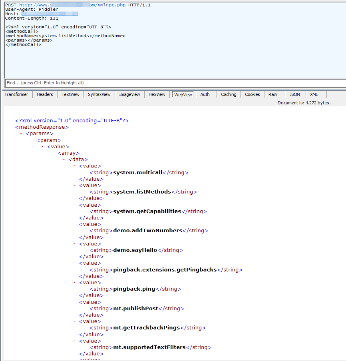Collapse the value node containing system.multicall
This screenshot has height=361, width=346.
tap(74, 166)
